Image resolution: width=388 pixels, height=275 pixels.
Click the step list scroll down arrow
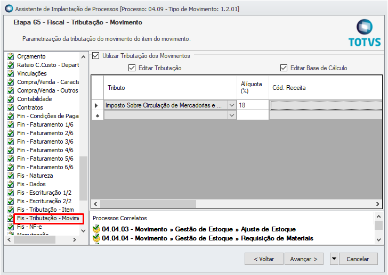click(83, 231)
